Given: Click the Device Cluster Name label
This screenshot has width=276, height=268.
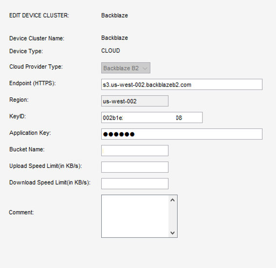Looking at the screenshot, I should tap(37, 38).
